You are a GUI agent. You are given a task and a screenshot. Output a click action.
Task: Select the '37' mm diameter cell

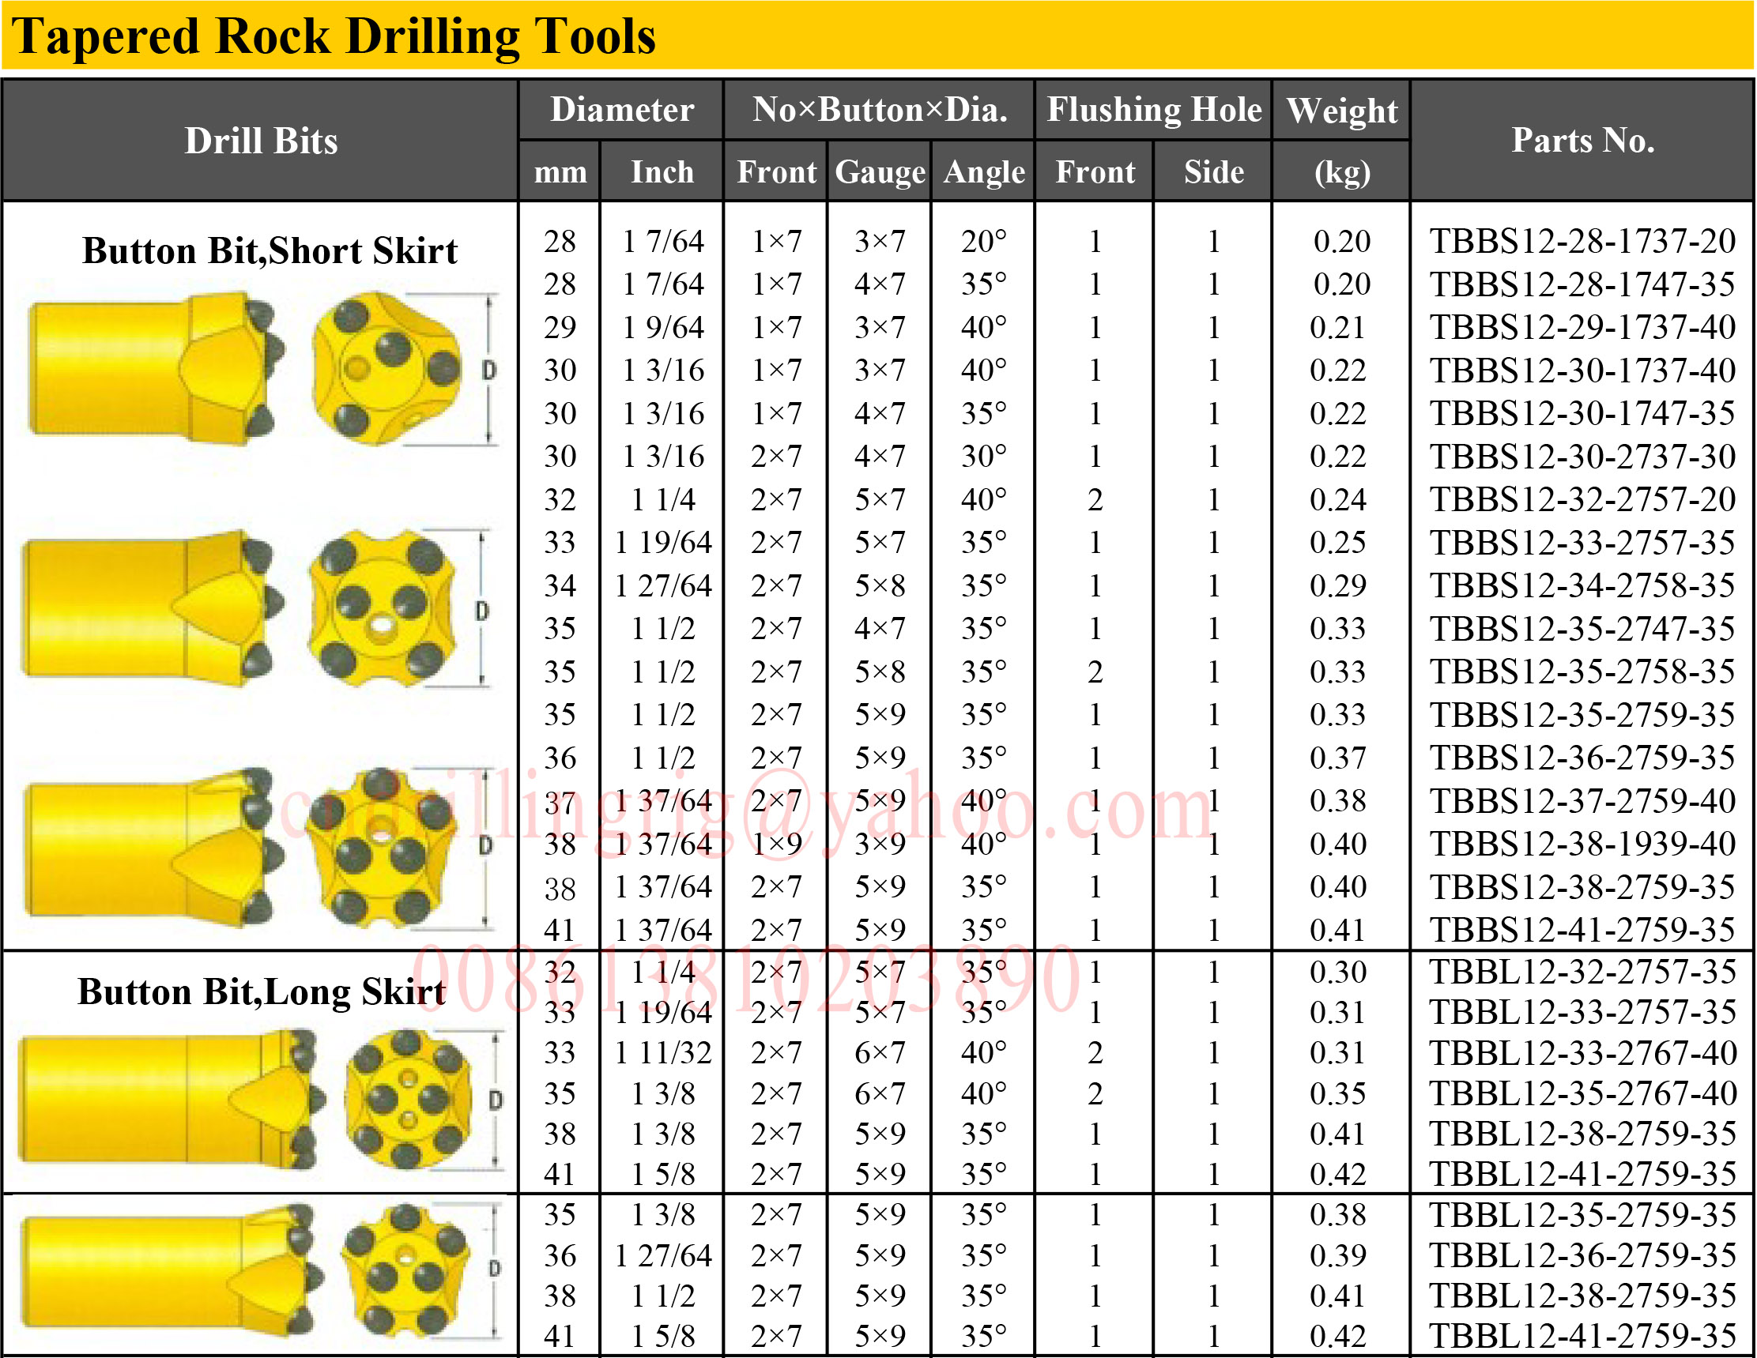pyautogui.click(x=560, y=803)
